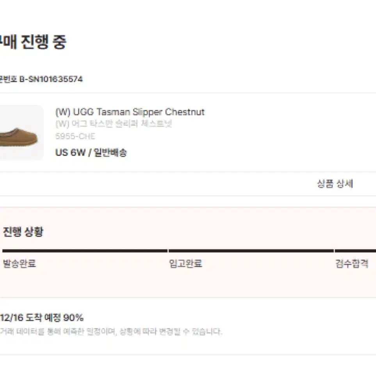The height and width of the screenshot is (376, 376).
Task: Click the order number B-SN101635574
Action: 51,79
